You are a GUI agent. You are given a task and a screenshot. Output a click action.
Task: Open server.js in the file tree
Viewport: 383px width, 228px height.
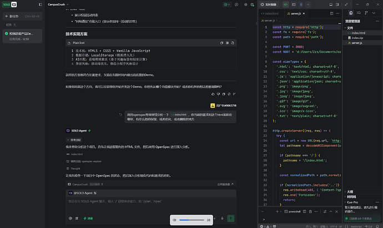click(x=362, y=43)
